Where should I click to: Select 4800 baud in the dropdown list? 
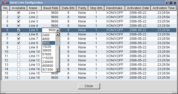point(49,39)
